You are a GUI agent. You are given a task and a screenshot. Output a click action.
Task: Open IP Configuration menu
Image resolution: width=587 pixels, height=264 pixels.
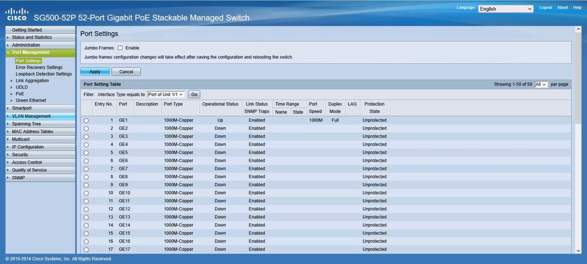(40, 147)
